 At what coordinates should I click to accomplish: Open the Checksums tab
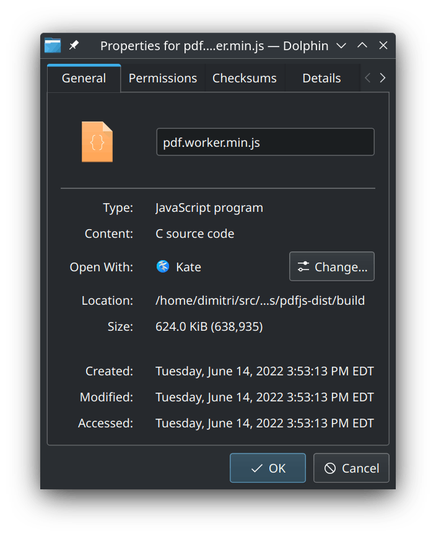244,78
